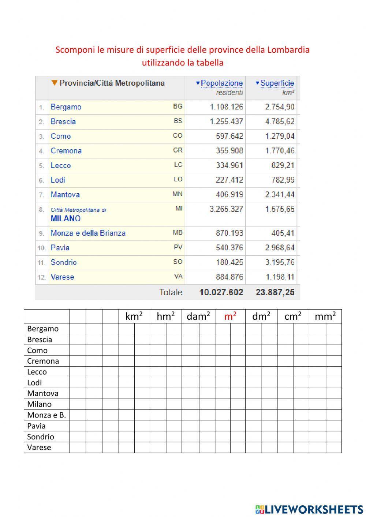
Task: Click the mm² column header in worksheet grid
Action: point(325,316)
